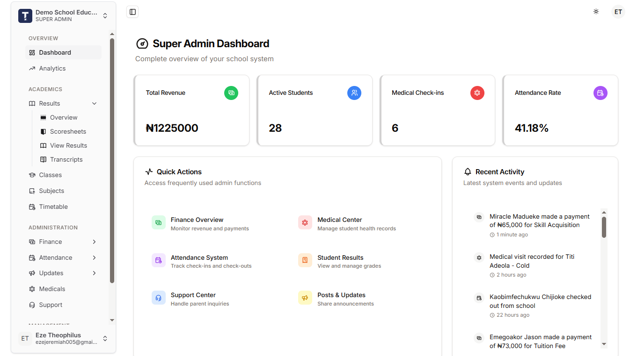Click the blue Active Students icon
Image resolution: width=630 pixels, height=356 pixels.
pyautogui.click(x=354, y=93)
